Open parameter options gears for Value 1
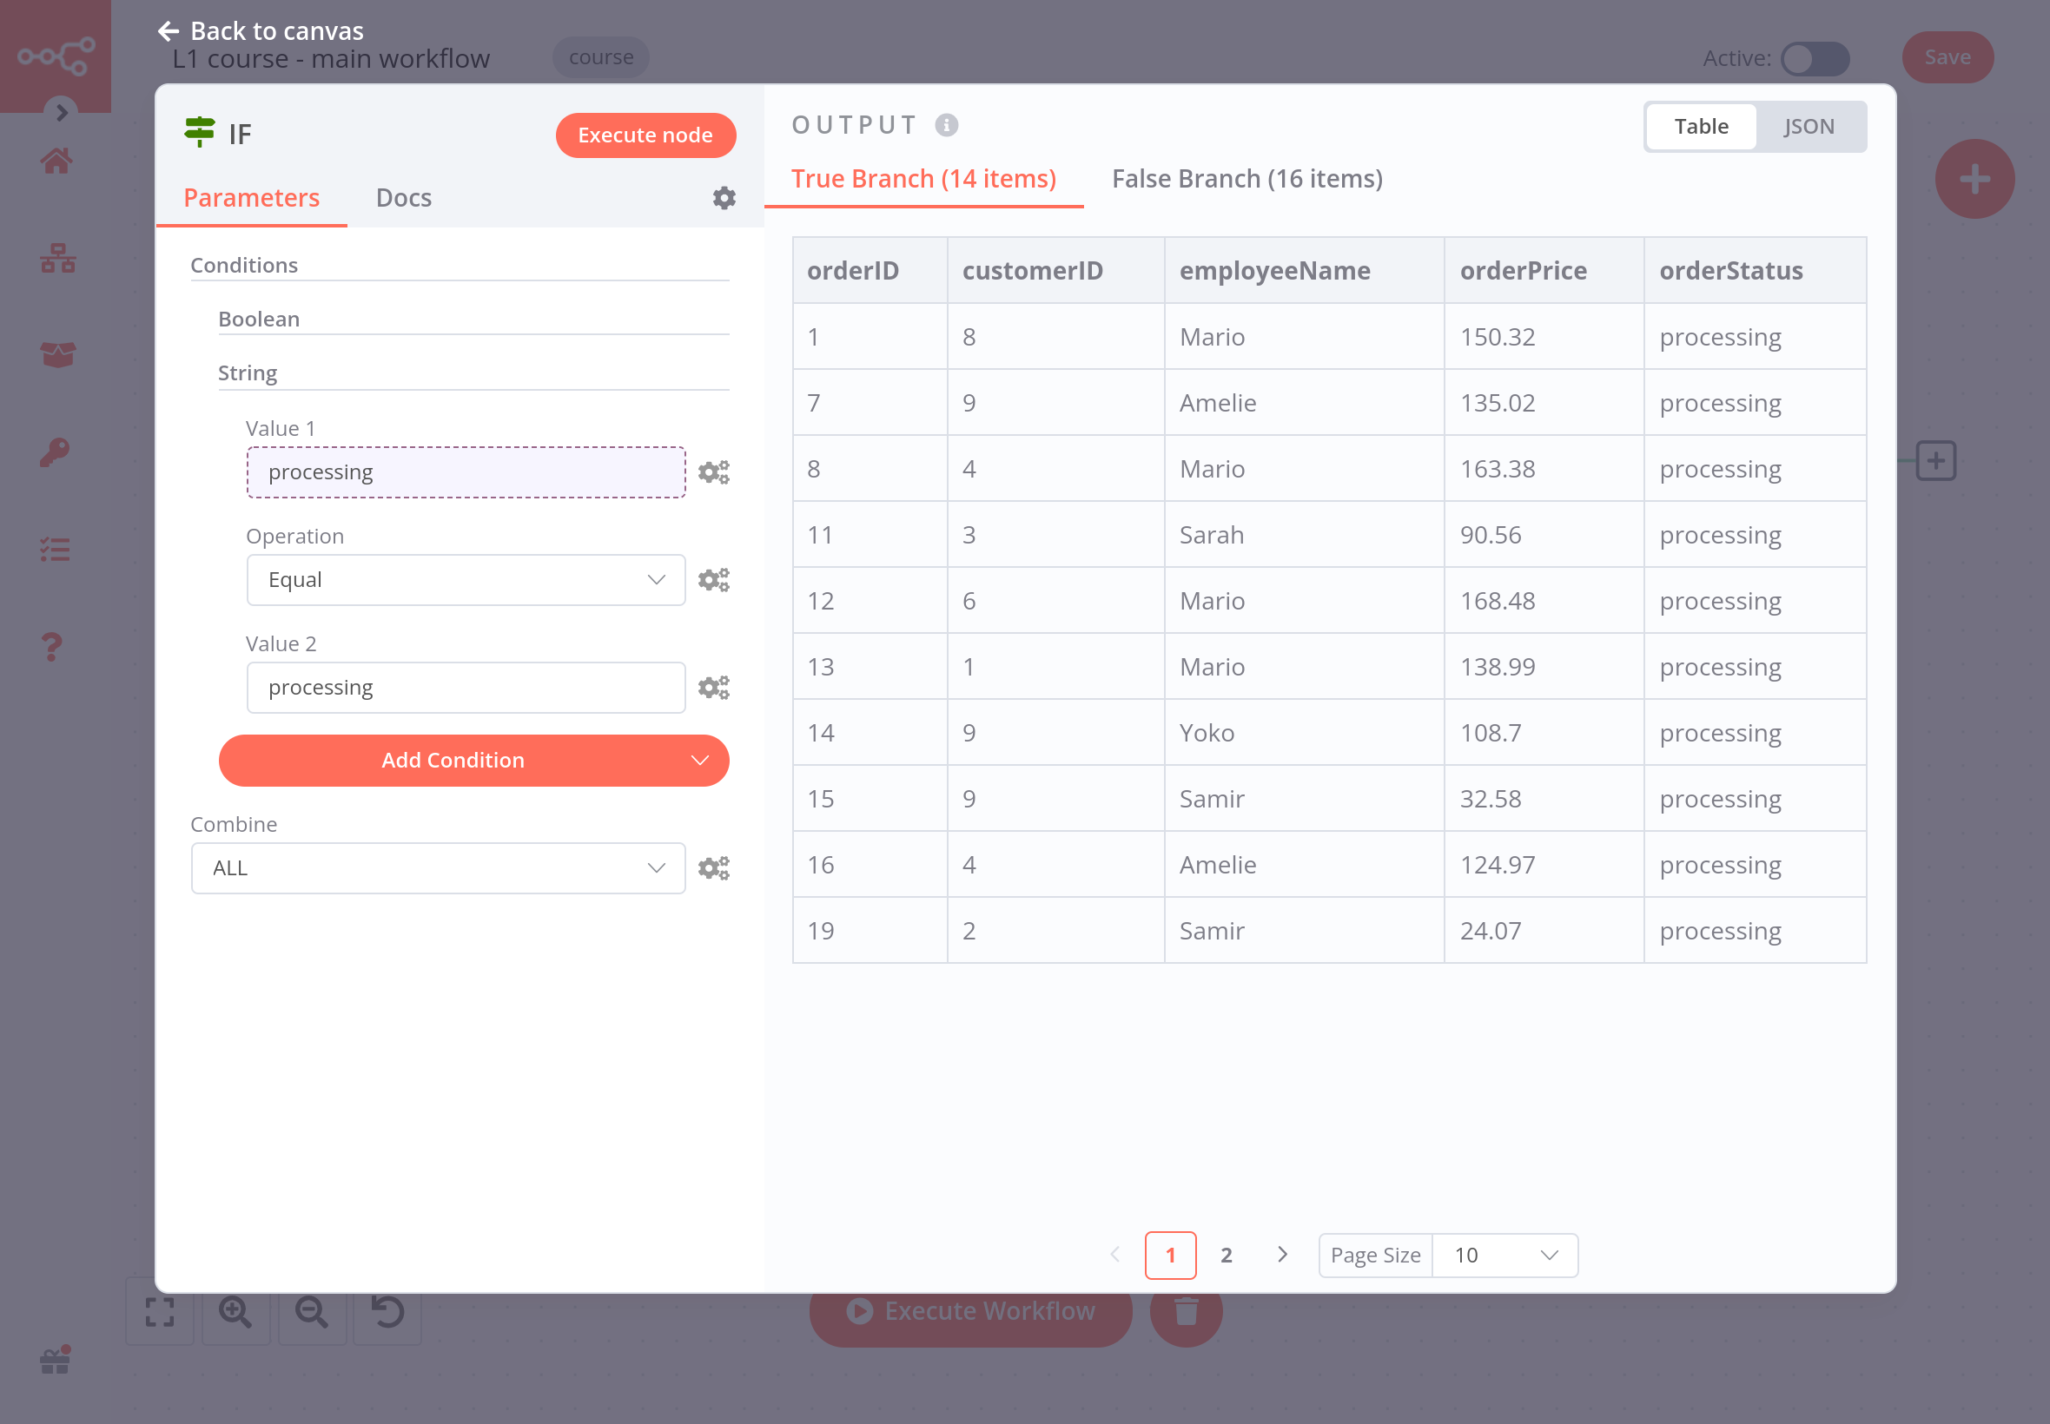Viewport: 2050px width, 1424px height. point(713,472)
